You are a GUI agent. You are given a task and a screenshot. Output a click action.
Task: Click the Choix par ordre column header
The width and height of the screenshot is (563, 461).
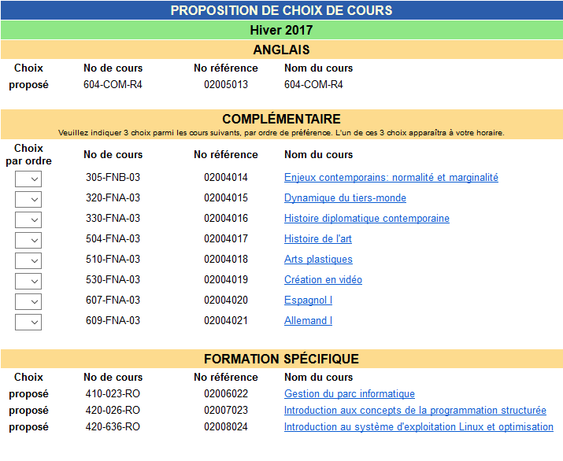click(x=28, y=155)
